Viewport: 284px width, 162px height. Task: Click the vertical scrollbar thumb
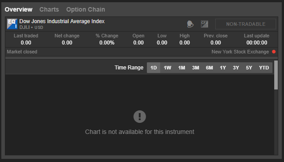[276, 75]
